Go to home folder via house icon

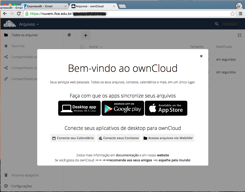click(69, 35)
